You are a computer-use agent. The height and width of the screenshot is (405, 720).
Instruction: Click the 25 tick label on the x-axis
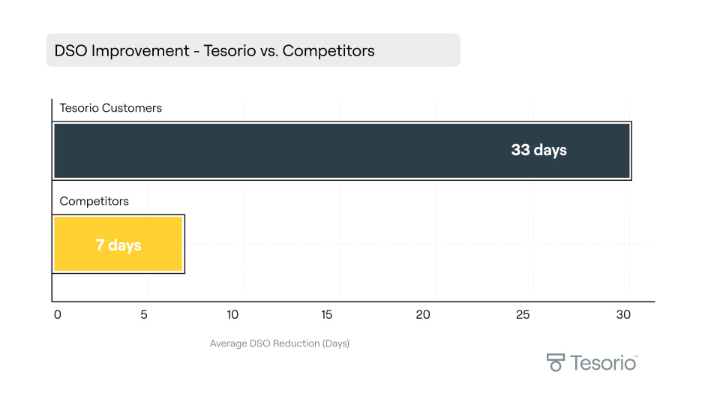pyautogui.click(x=523, y=315)
